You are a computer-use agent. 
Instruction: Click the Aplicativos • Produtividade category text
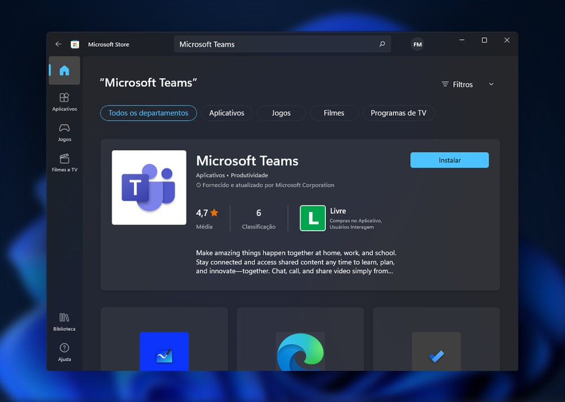232,175
